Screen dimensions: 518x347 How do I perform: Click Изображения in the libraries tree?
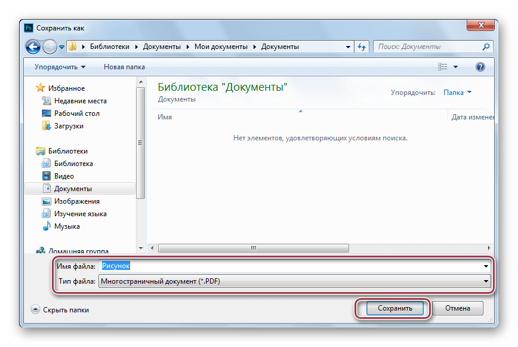point(76,201)
